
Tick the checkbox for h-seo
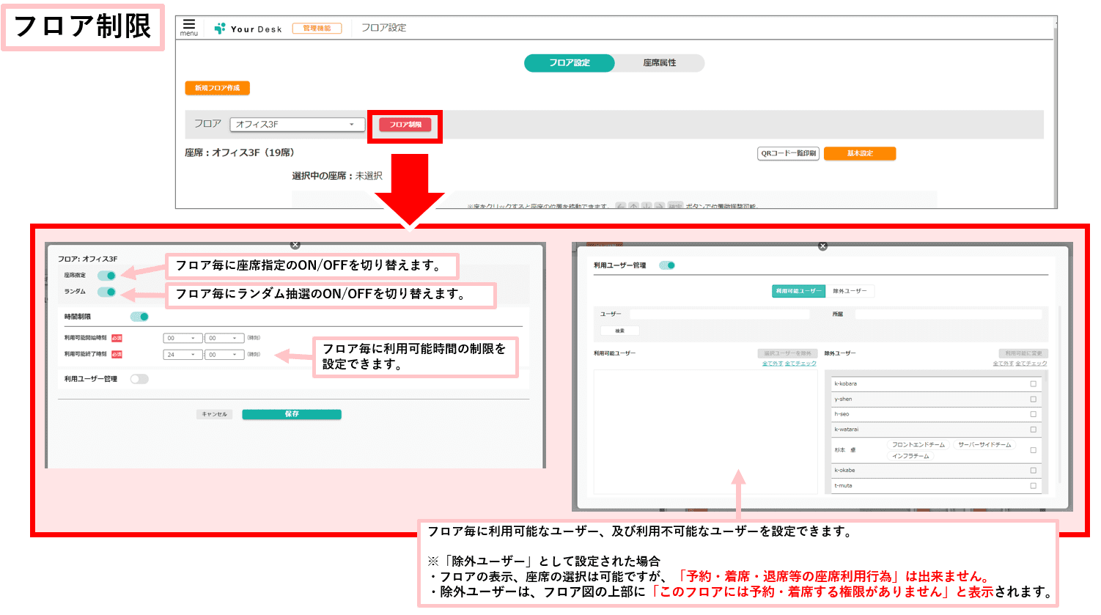[x=1033, y=414]
